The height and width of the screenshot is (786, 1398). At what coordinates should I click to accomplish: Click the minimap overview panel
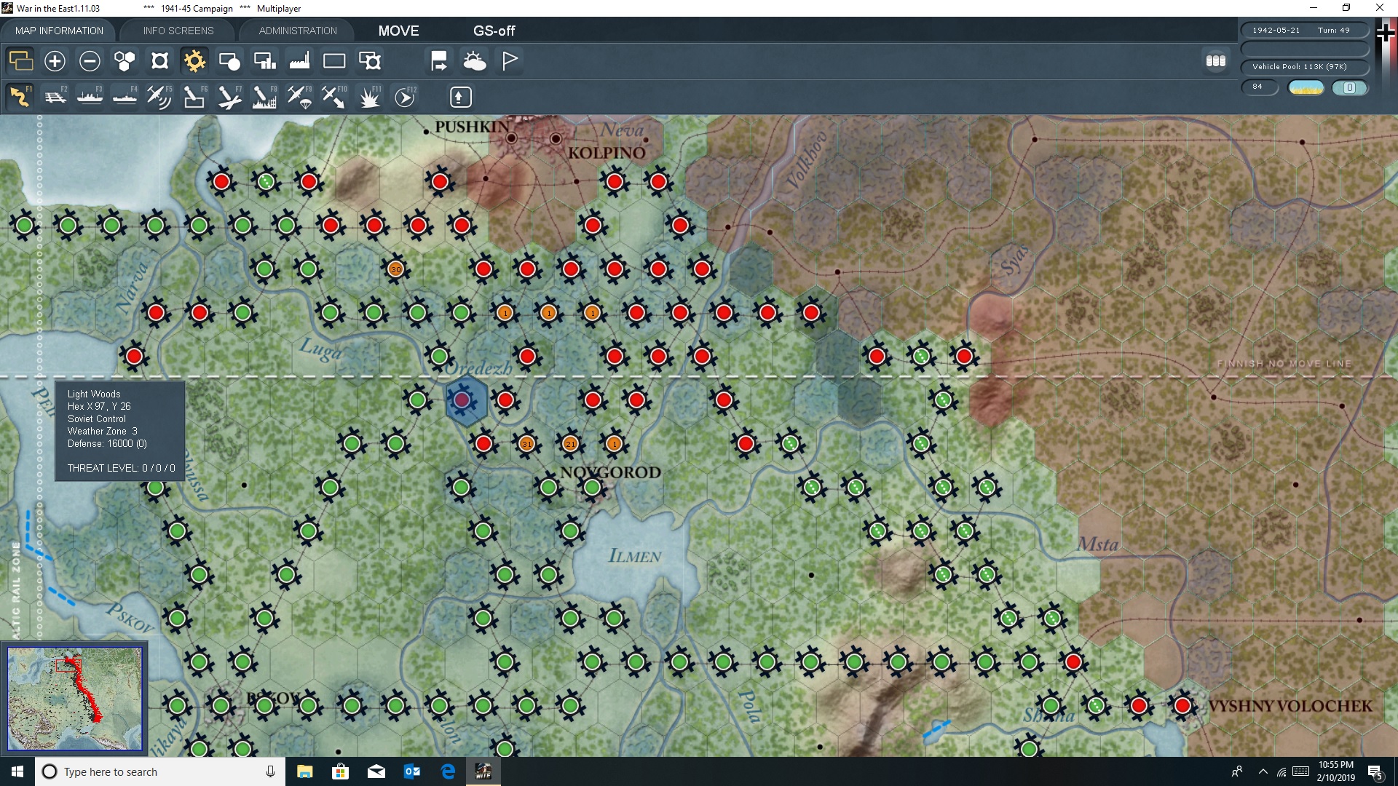point(75,699)
